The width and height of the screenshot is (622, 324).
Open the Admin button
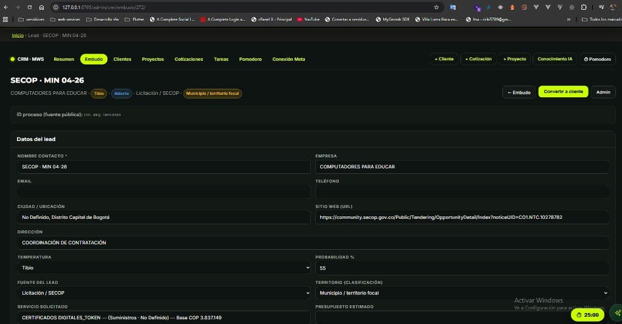pyautogui.click(x=603, y=92)
